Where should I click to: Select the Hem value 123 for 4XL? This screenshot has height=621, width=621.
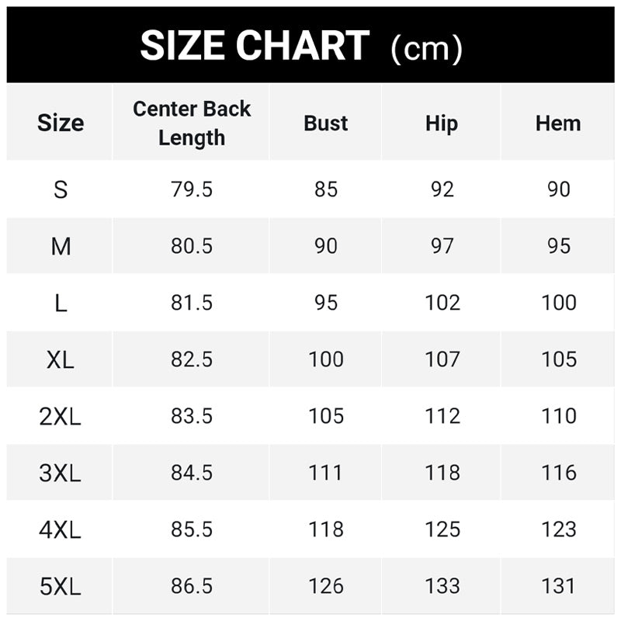pyautogui.click(x=559, y=529)
